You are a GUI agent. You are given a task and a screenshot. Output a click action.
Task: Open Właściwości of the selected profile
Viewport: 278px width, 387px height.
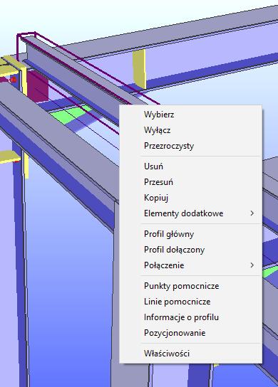click(190, 354)
